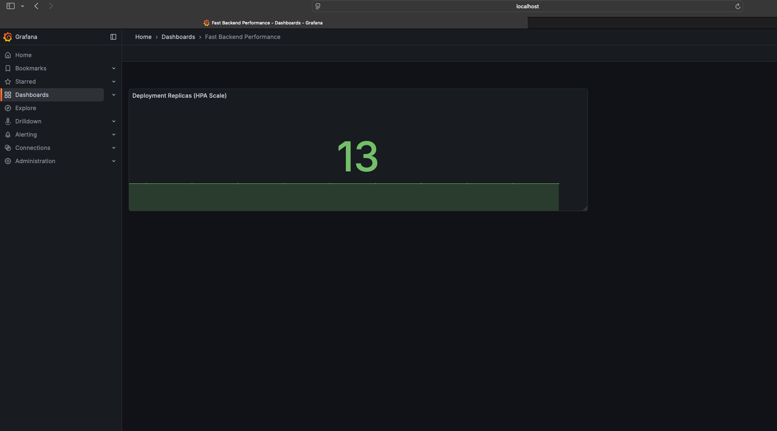Select the Fast Backend Performance browser tab
This screenshot has height=431, width=777.
[x=264, y=23]
